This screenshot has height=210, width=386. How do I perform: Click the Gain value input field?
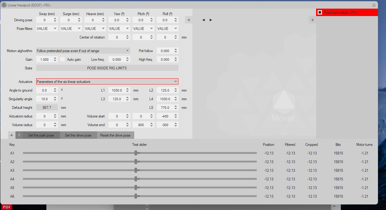[x=44, y=60]
